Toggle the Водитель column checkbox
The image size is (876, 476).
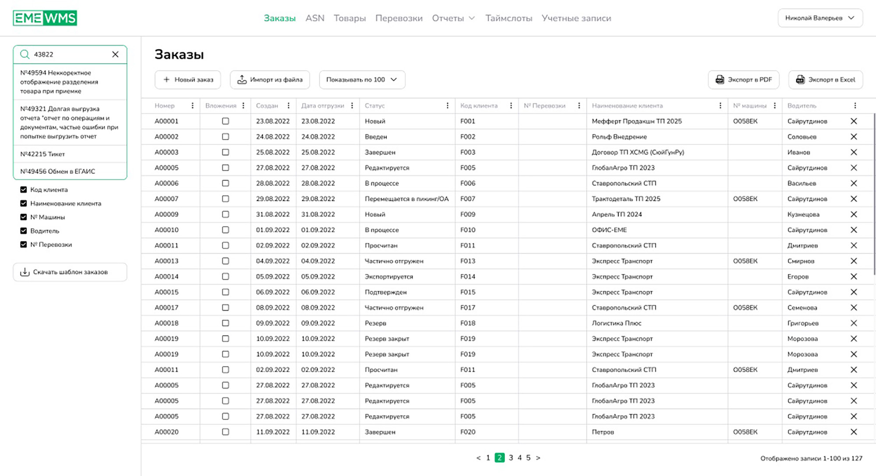coord(24,231)
